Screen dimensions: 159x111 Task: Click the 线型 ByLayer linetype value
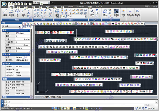(23, 39)
